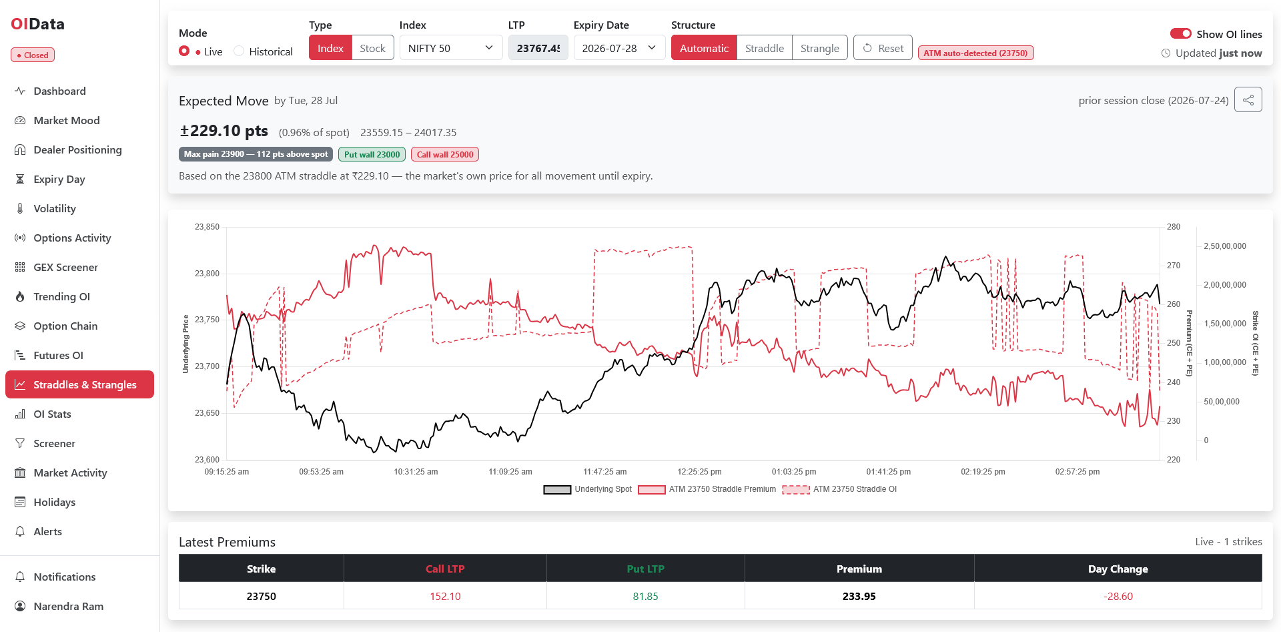Image resolution: width=1281 pixels, height=632 pixels.
Task: Click the Max pain 23900 badge
Action: (256, 154)
